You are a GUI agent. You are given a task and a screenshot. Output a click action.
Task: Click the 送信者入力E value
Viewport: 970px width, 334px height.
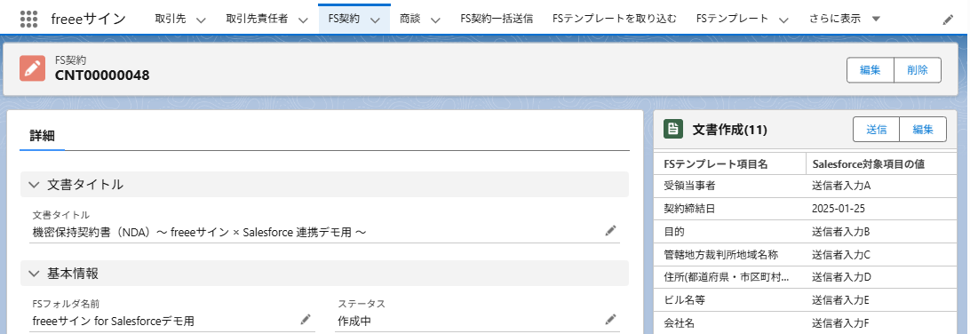[841, 300]
